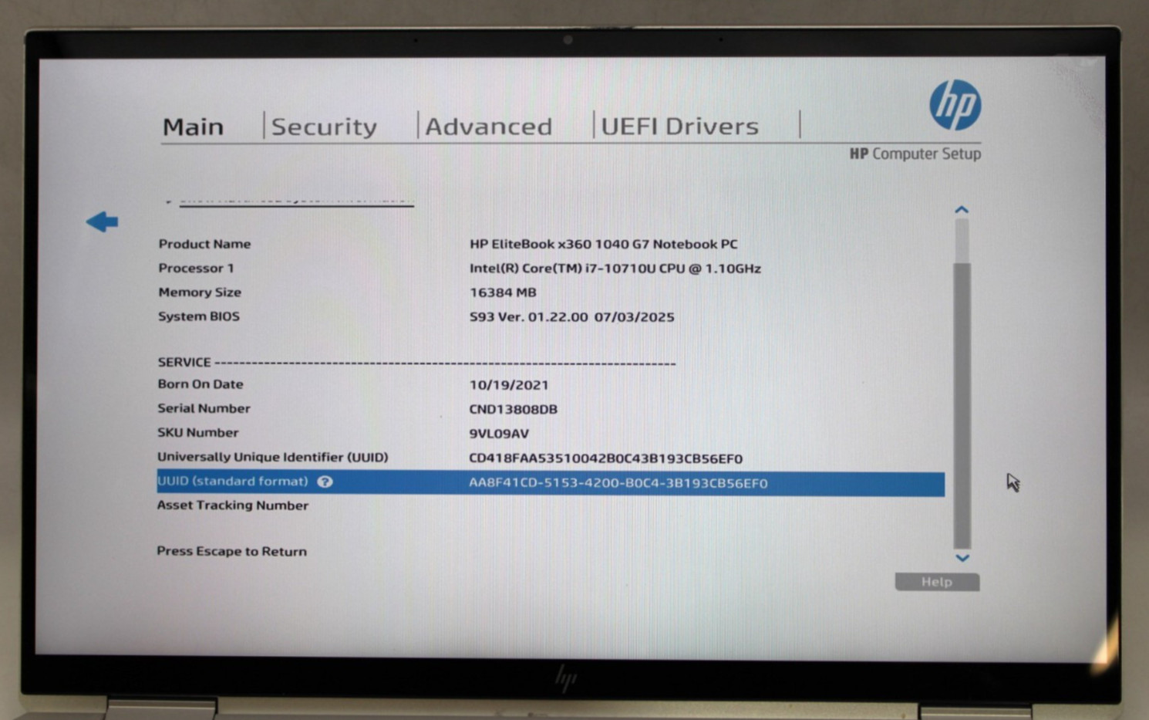Select the AA8F41CD-5153 standard UUID value
The image size is (1149, 720).
click(618, 483)
